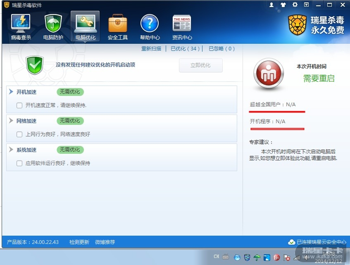Click the 开机程序：N/A text
Viewport: 350px width, 265px height.
tap(267, 121)
